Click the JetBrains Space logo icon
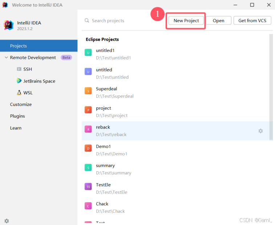 point(19,81)
